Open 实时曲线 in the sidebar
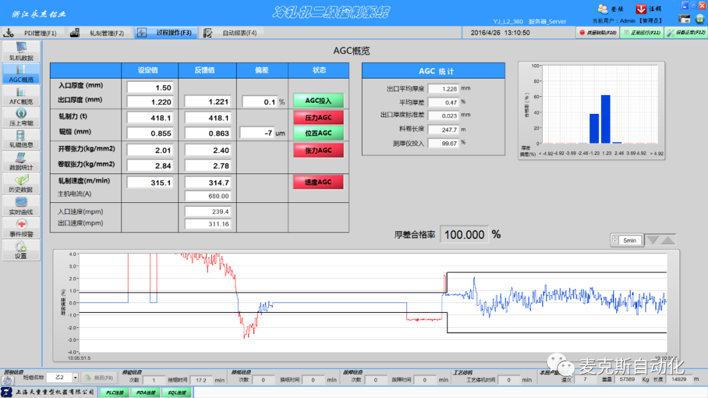708x398 pixels. 21,205
